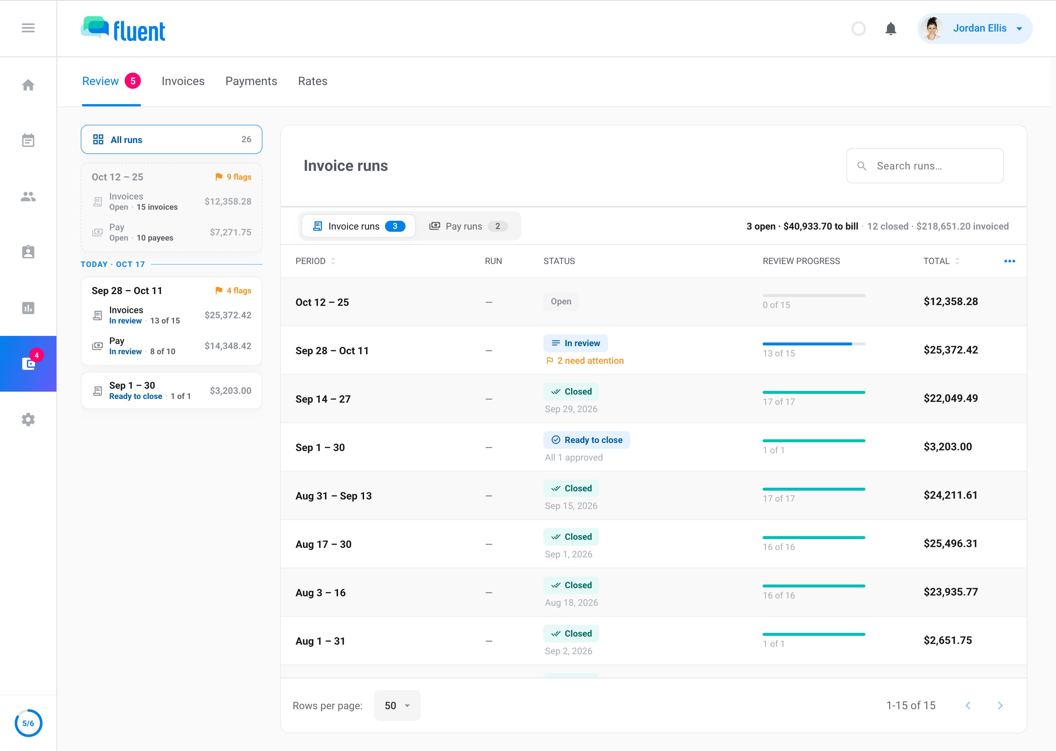Open the Oct 12 – 25 sidebar card
This screenshot has height=751, width=1056.
(172, 208)
